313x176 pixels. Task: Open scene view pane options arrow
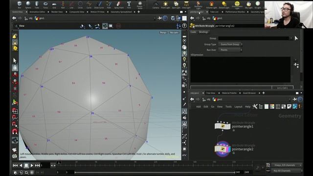pyautogui.click(x=185, y=12)
